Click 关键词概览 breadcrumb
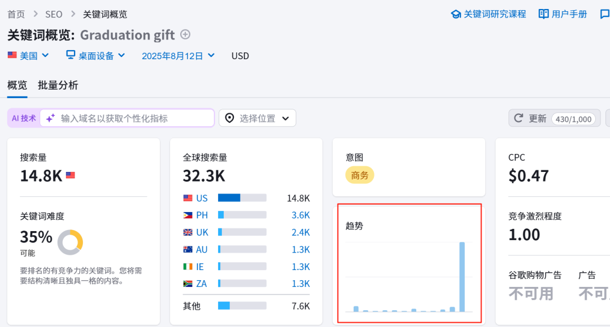Screen dimensions: 610x327 (105, 14)
